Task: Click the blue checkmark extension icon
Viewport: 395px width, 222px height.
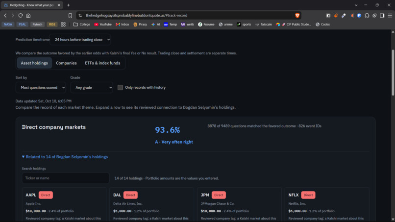Action: (x=359, y=15)
